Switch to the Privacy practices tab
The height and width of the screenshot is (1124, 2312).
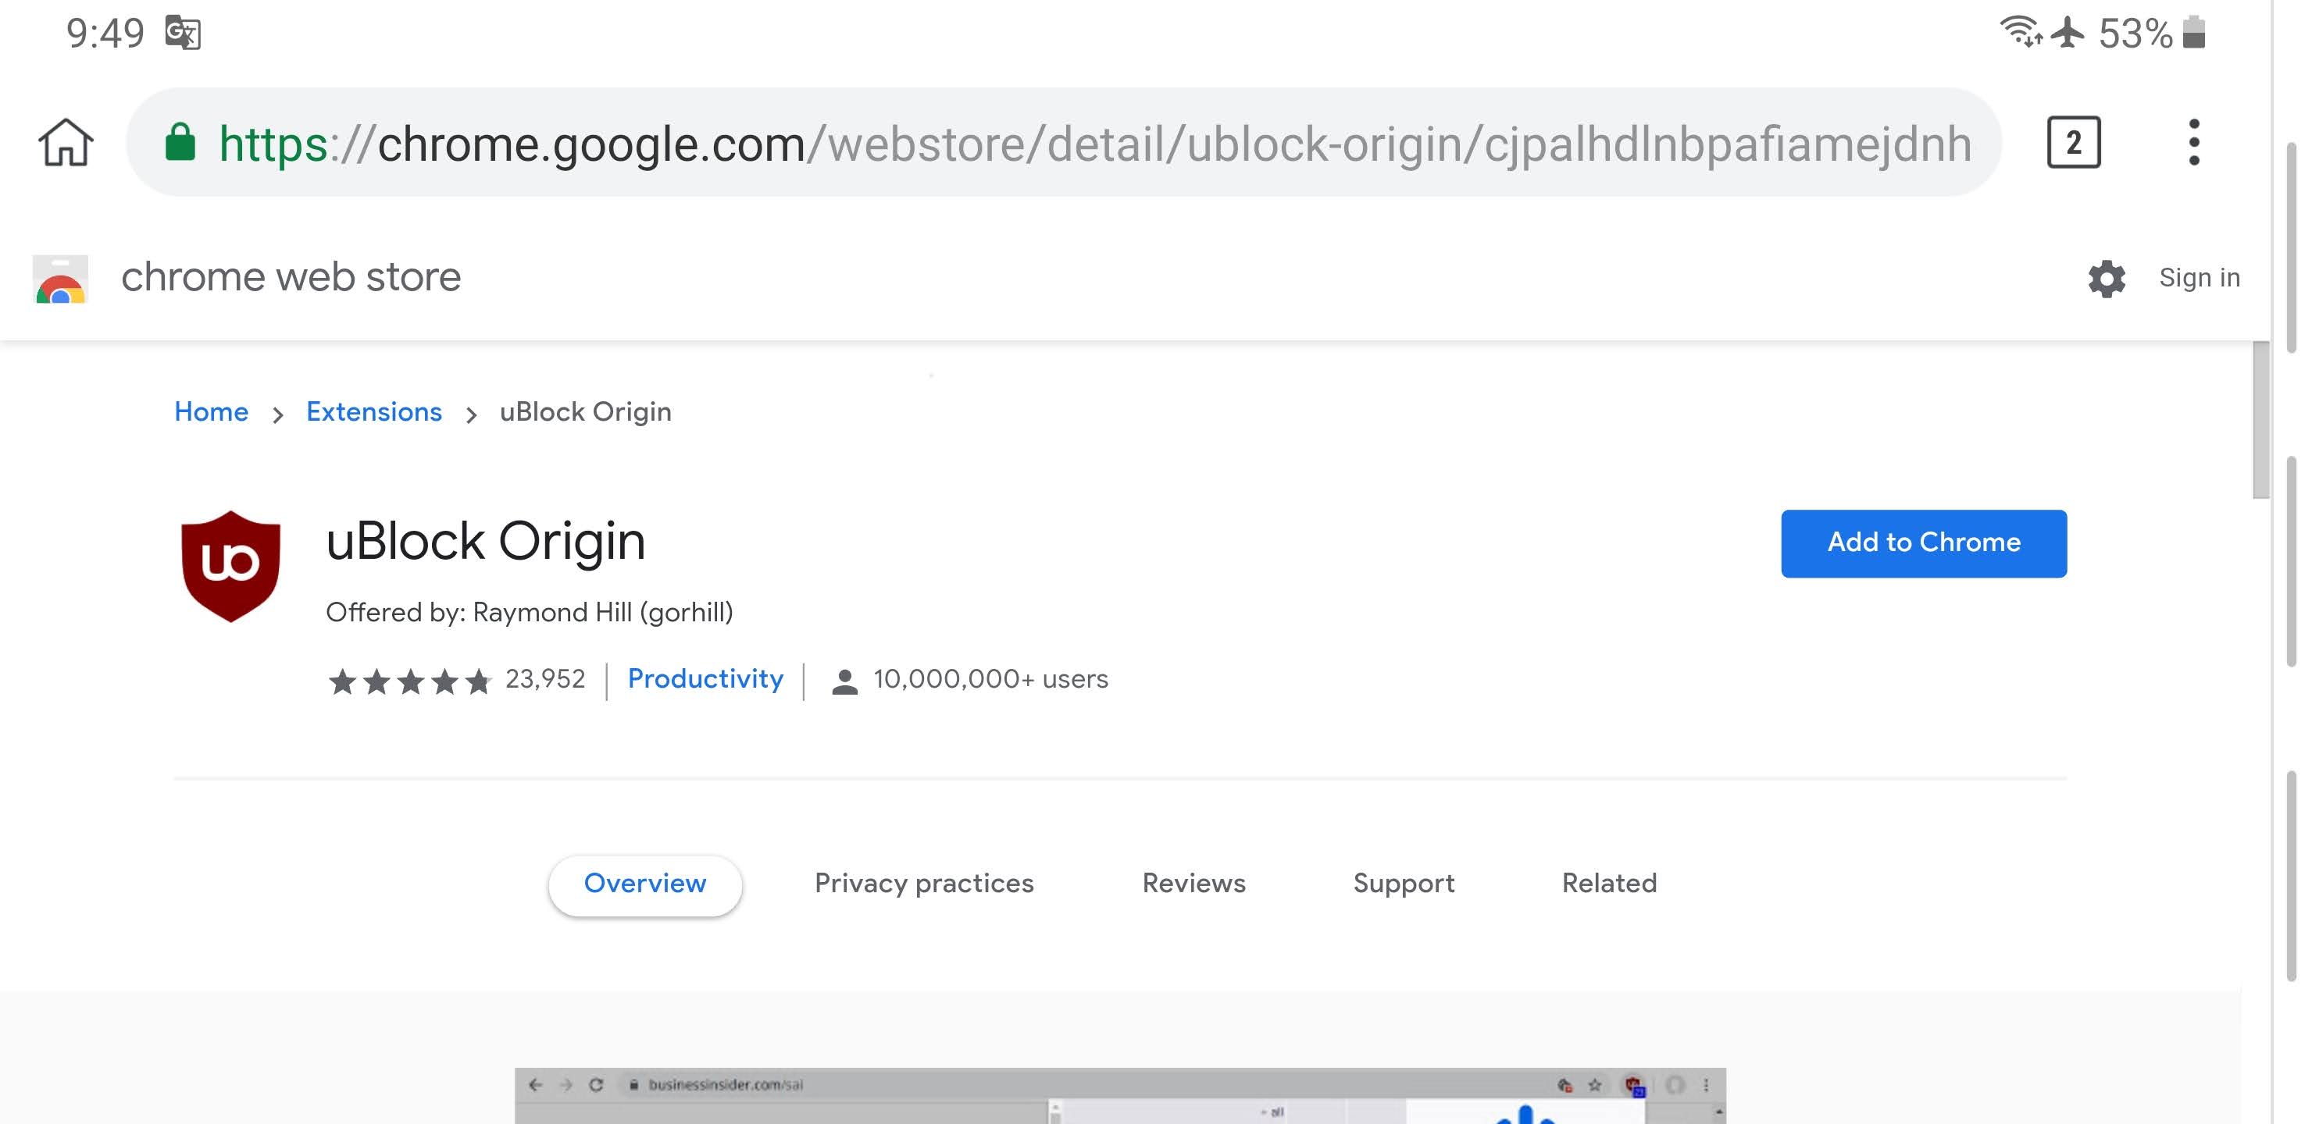point(923,884)
